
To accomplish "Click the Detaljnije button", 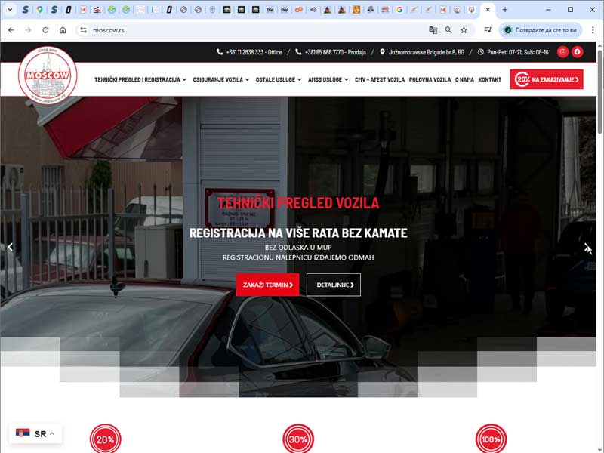I will [333, 285].
